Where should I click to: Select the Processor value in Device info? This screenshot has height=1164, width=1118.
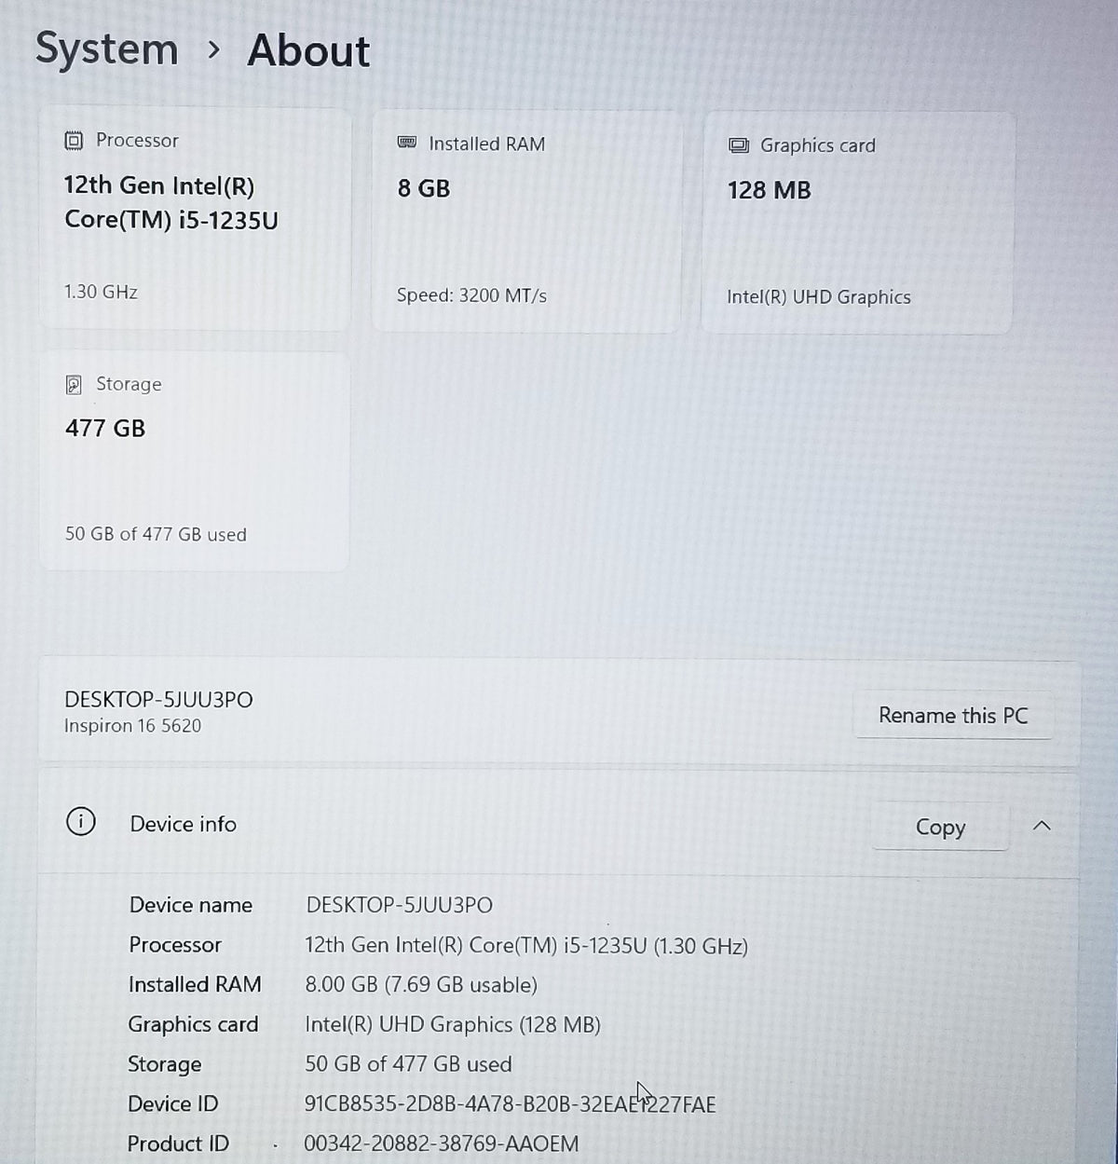pos(526,945)
